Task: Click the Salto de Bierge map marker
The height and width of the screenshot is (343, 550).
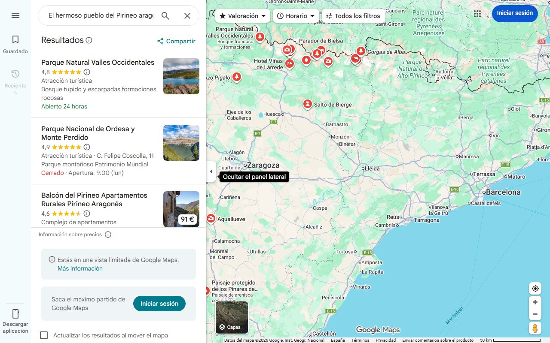Action: (307, 103)
